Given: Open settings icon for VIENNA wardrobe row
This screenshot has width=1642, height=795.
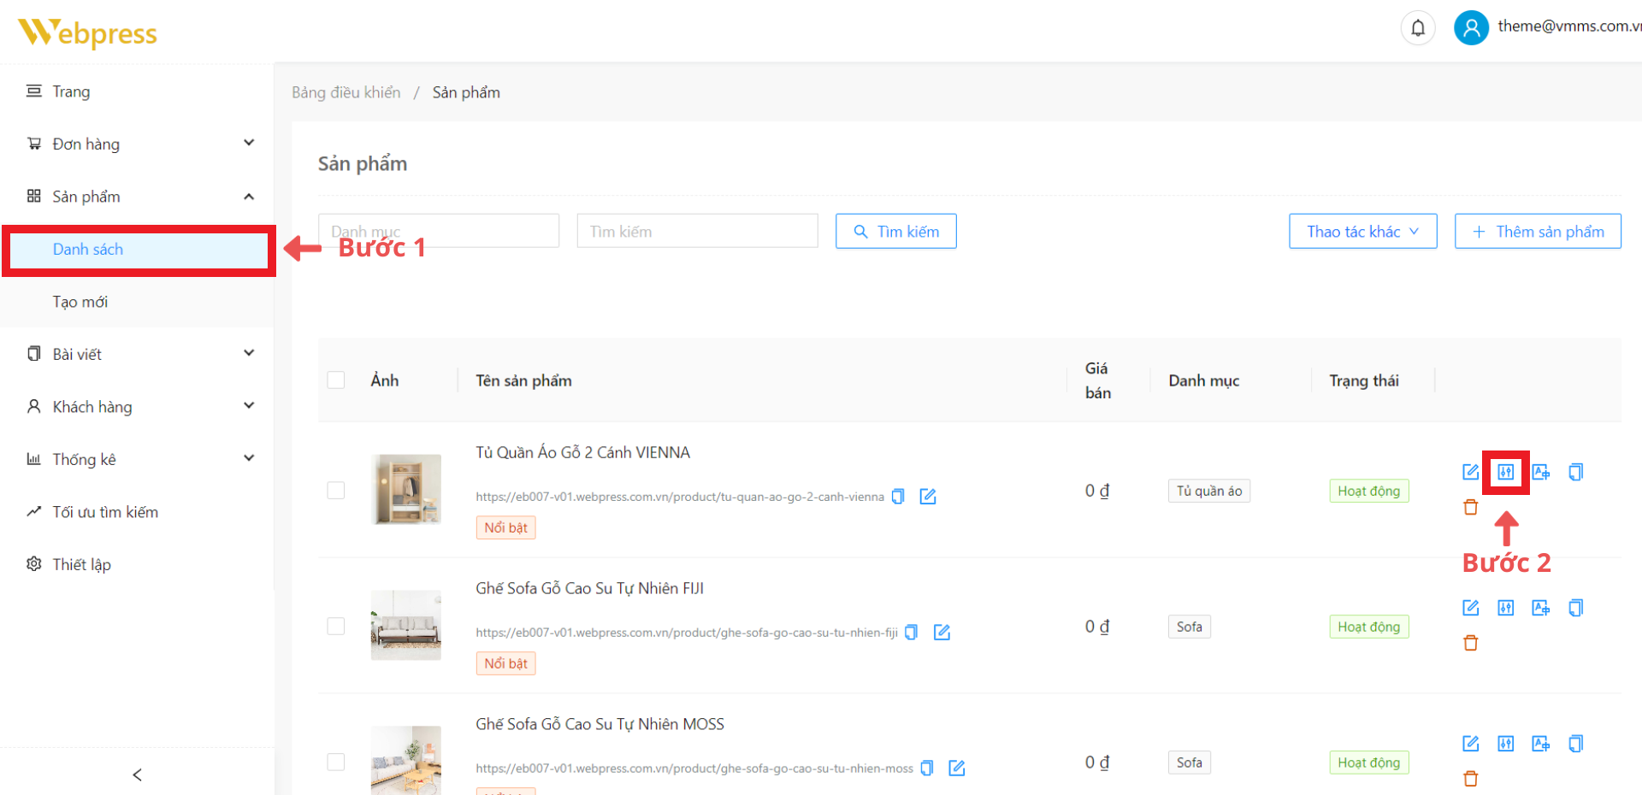Looking at the screenshot, I should 1505,472.
